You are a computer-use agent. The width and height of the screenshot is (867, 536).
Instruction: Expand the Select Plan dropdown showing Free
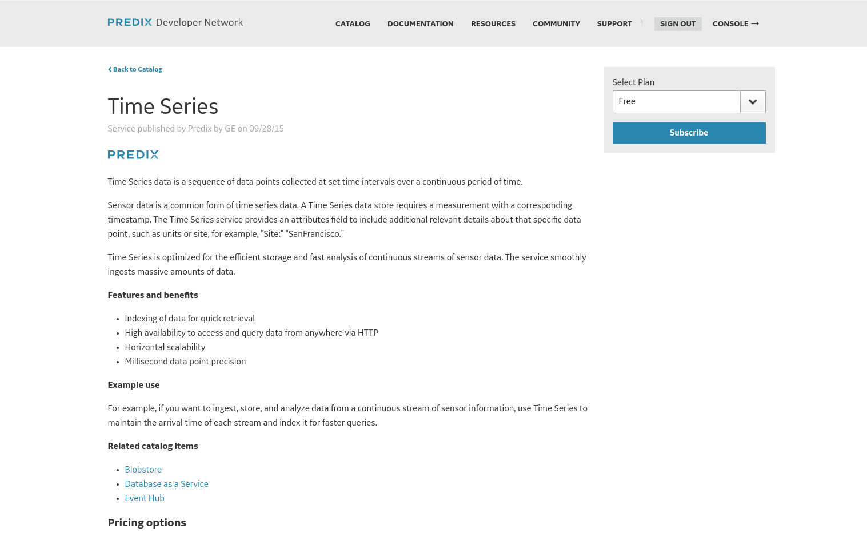point(677,101)
